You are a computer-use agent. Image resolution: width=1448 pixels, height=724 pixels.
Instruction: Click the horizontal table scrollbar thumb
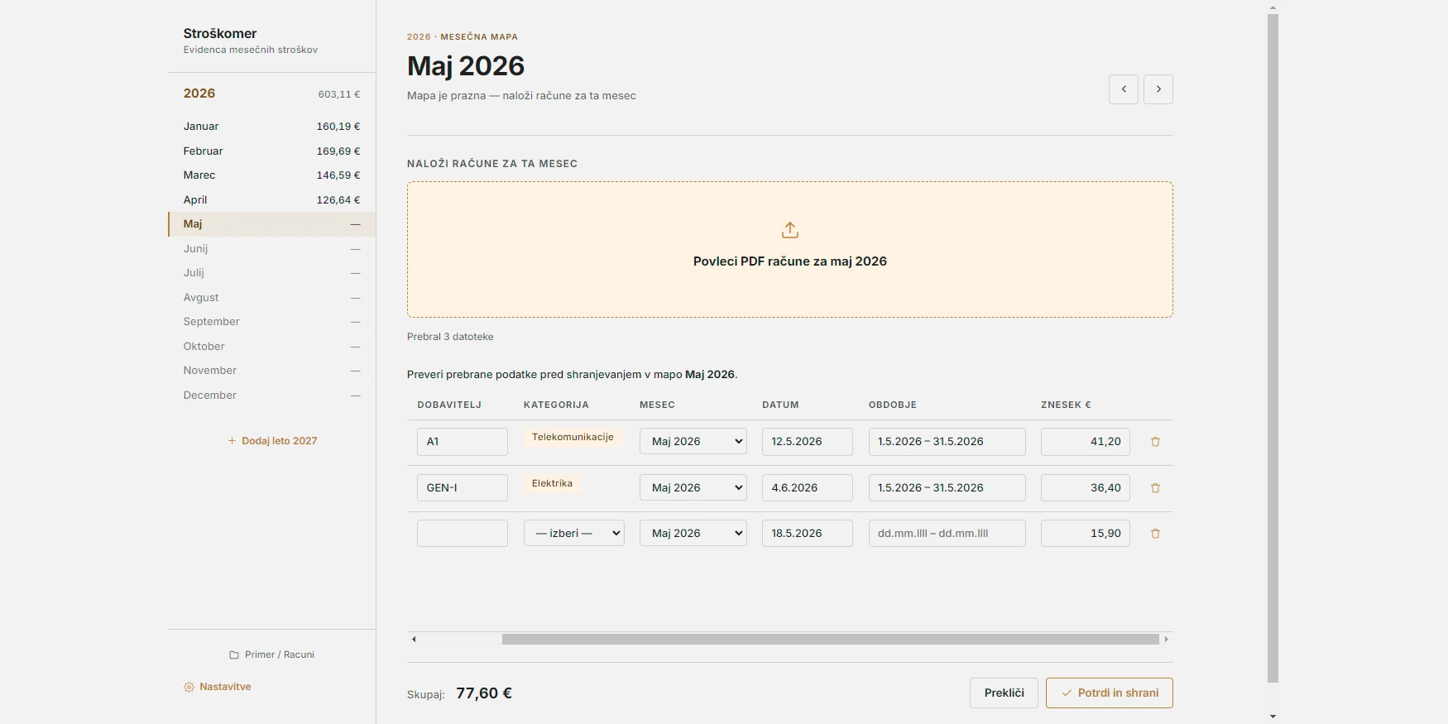[830, 640]
